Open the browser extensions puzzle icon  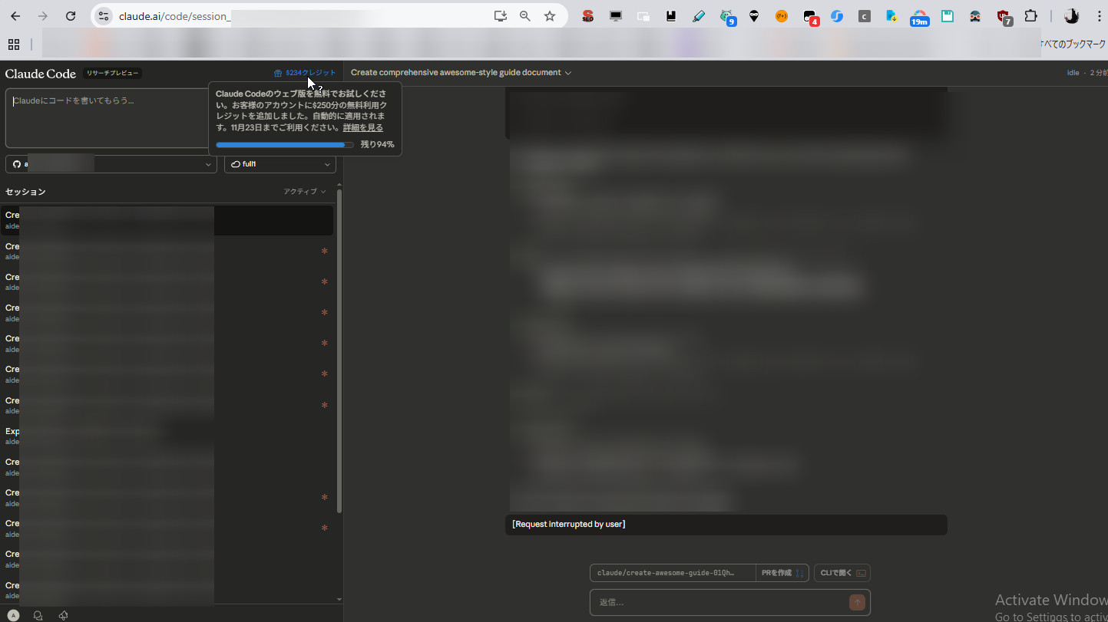click(x=1031, y=15)
